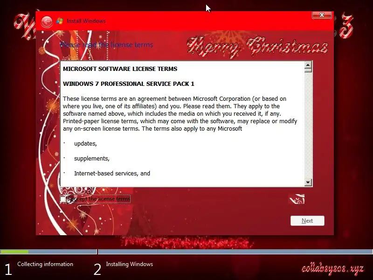373x280 pixels.
Task: Click the 'supplements,' bullet line
Action: pos(91,159)
